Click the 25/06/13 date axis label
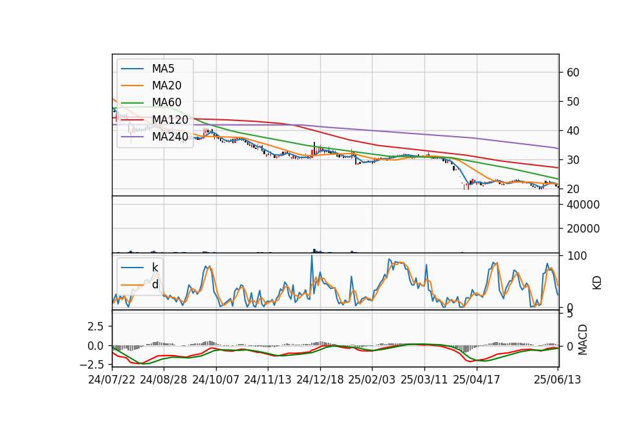This screenshot has height=447, width=621. 557,380
